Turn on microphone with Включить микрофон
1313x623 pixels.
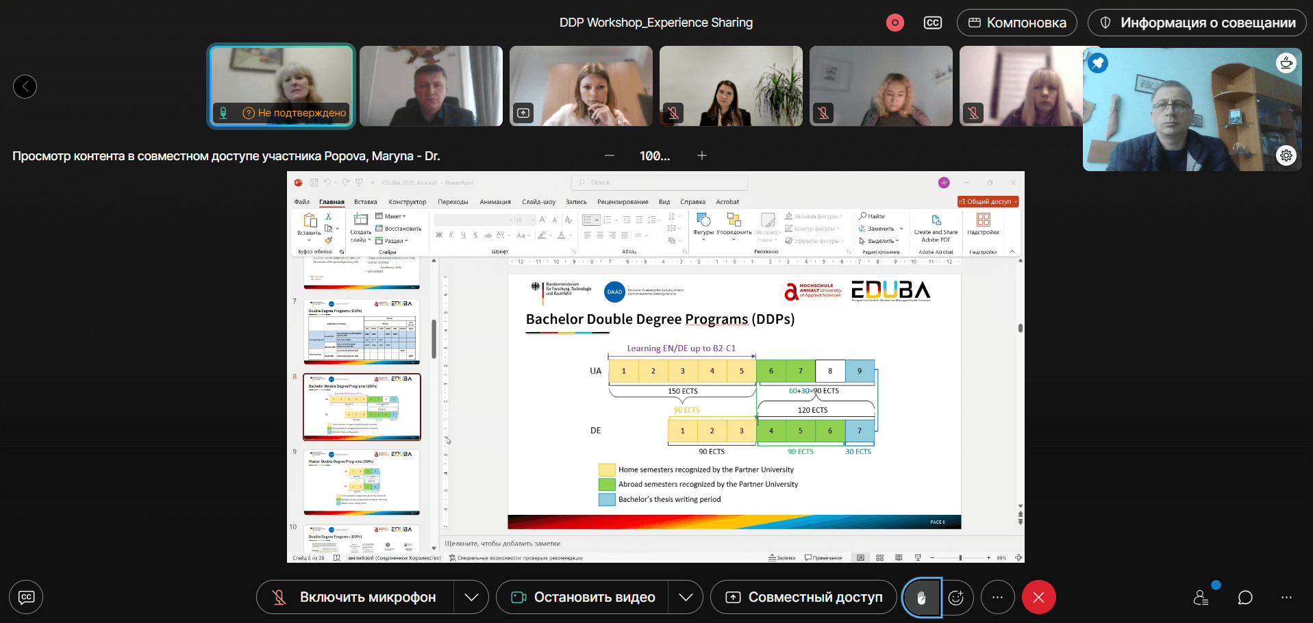pos(355,598)
